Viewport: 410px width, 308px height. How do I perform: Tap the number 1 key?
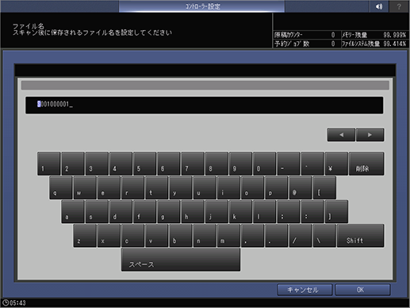tap(49, 164)
